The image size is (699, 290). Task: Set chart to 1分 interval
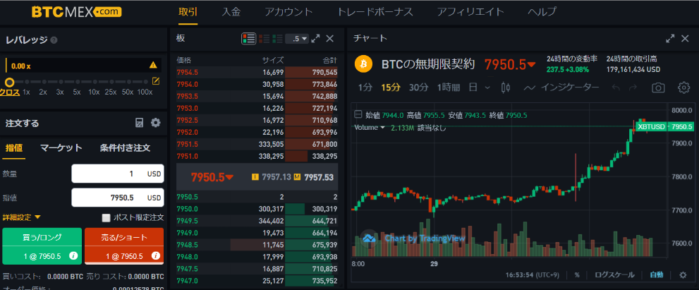(x=365, y=87)
